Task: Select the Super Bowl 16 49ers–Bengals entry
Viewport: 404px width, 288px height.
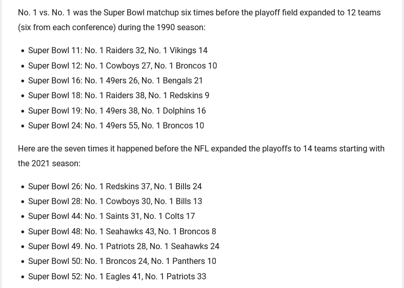Action: [x=115, y=80]
